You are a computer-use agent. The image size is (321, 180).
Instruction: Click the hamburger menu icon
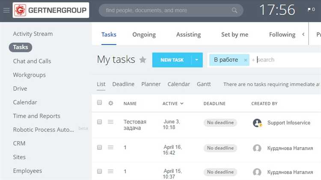pyautogui.click(x=6, y=10)
